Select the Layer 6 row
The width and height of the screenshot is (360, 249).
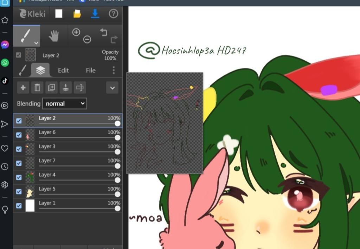[x=68, y=135]
